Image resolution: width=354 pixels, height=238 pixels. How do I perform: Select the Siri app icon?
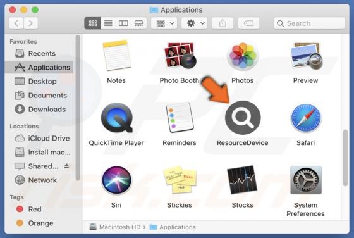pyautogui.click(x=116, y=180)
